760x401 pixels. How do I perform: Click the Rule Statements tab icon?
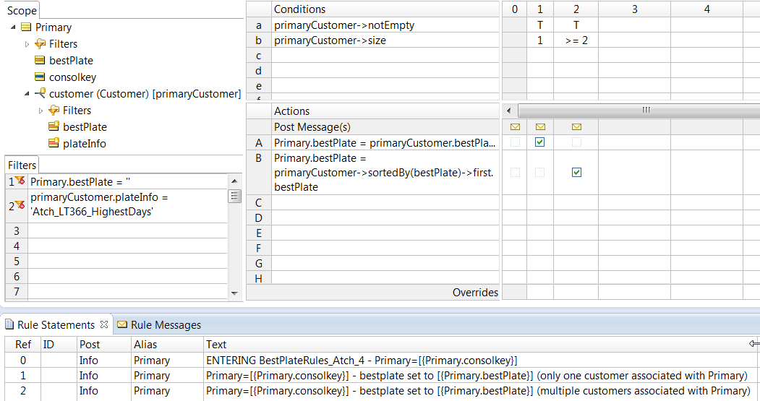coord(9,324)
